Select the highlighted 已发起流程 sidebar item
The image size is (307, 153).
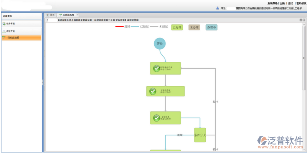click(x=13, y=38)
